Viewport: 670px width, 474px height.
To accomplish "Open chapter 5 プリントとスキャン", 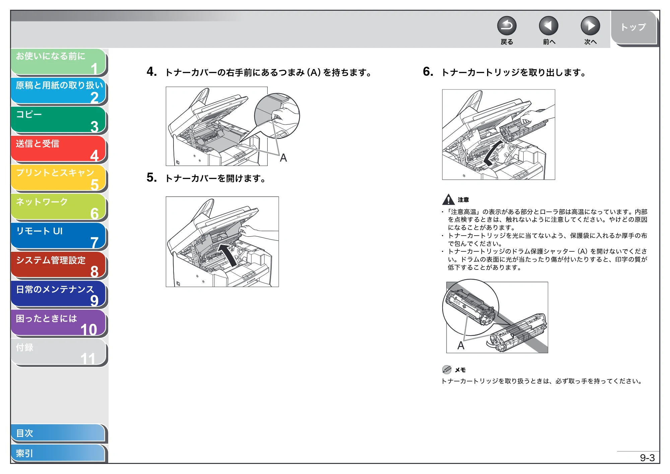I will tap(58, 178).
